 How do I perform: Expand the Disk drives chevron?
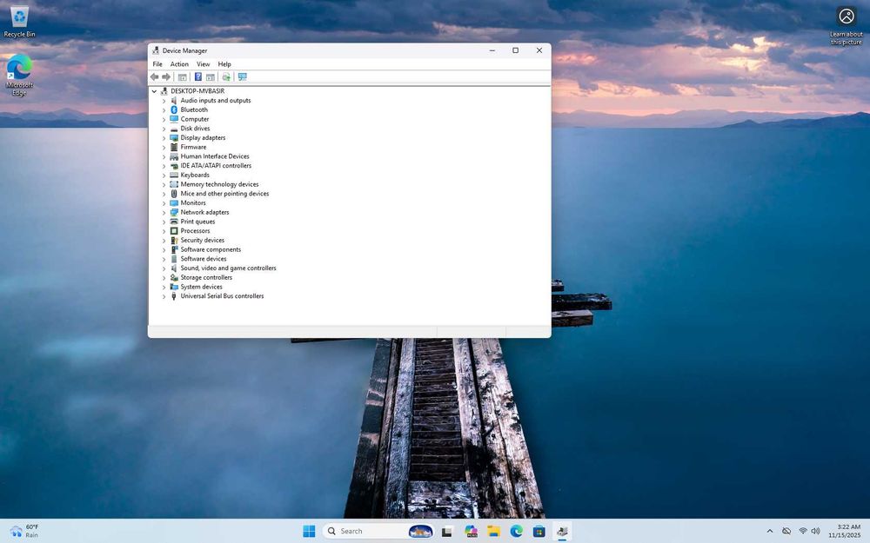[x=164, y=129]
